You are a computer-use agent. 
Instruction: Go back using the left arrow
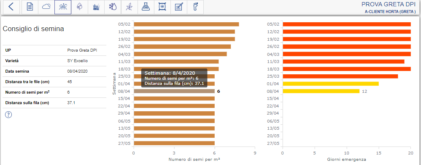click(11, 7)
